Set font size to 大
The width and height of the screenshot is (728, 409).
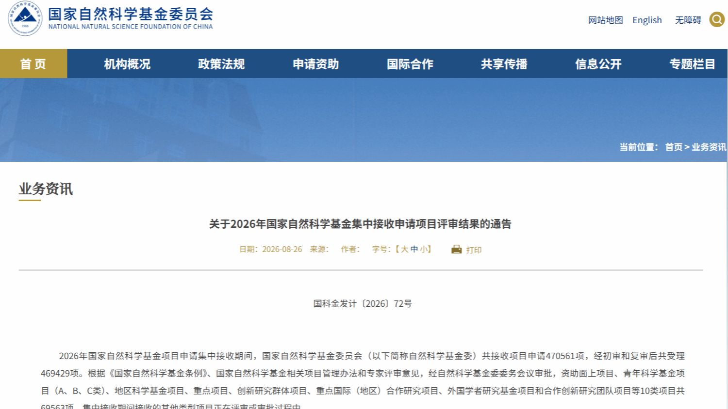pyautogui.click(x=404, y=249)
